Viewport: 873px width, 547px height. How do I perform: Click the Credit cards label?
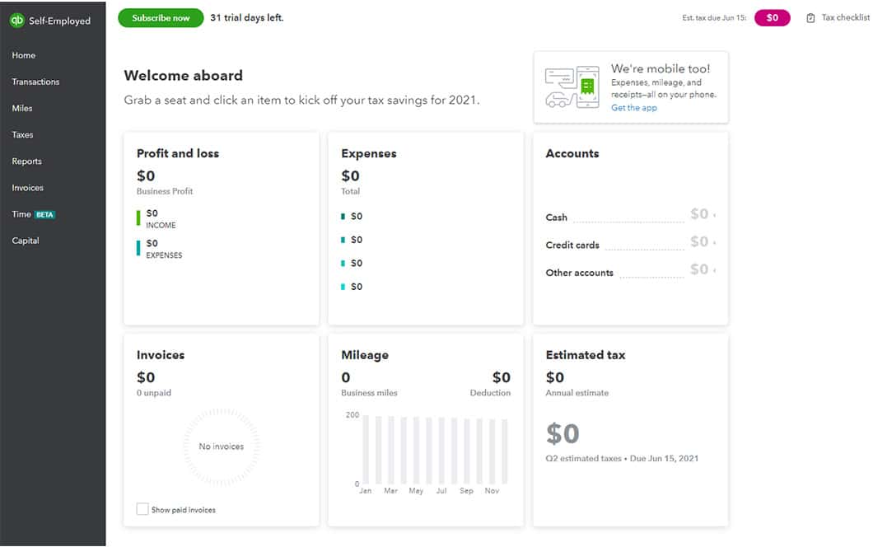[x=572, y=245]
